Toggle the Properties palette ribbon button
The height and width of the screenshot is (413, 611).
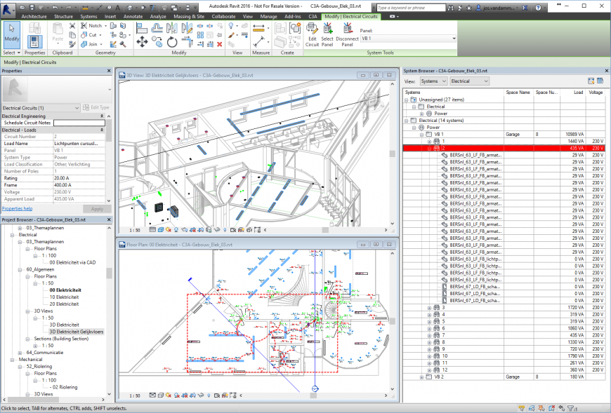click(x=34, y=41)
